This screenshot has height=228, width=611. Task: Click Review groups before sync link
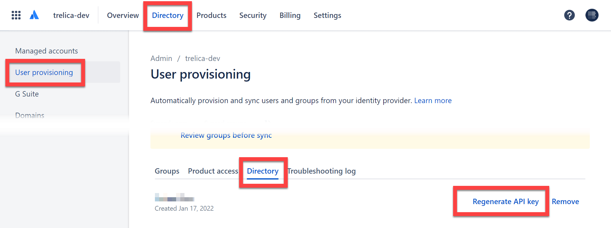pyautogui.click(x=226, y=135)
